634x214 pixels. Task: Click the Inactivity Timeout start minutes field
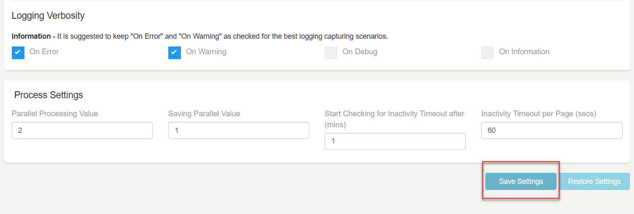tap(395, 141)
